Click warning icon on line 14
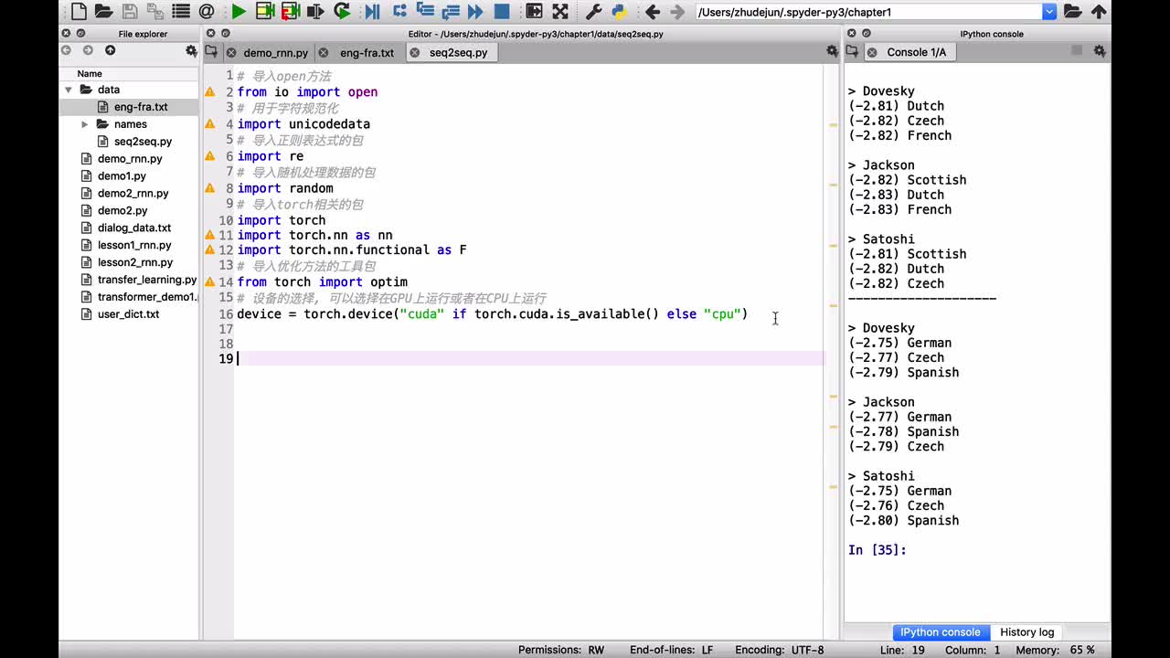The image size is (1170, 658). [209, 282]
